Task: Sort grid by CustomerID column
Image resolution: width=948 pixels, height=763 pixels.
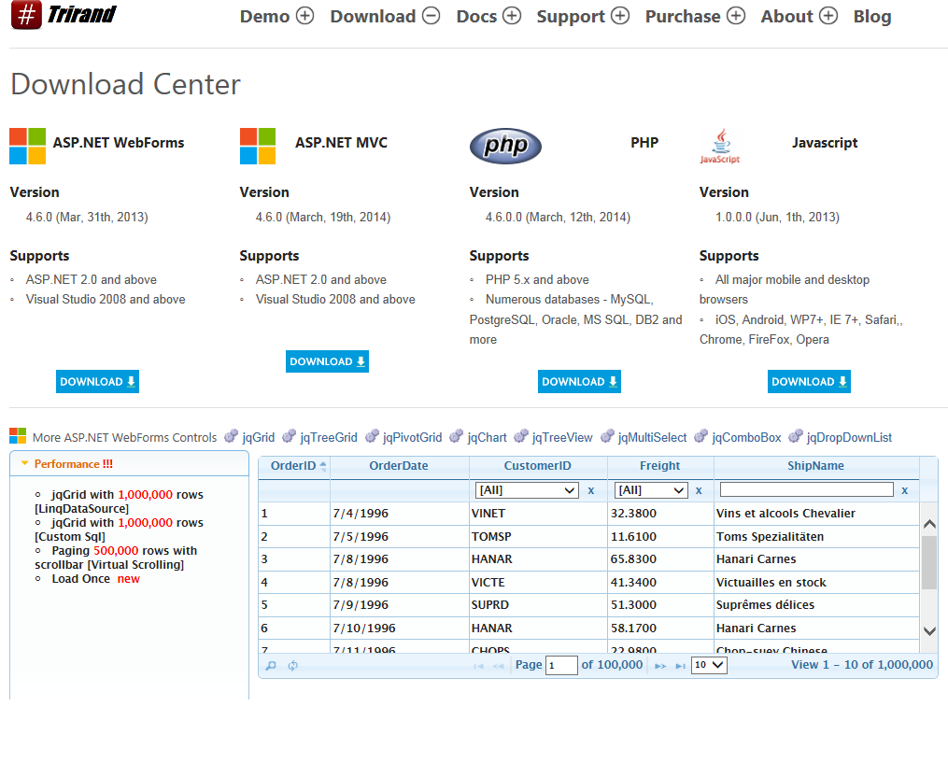Action: pyautogui.click(x=537, y=465)
